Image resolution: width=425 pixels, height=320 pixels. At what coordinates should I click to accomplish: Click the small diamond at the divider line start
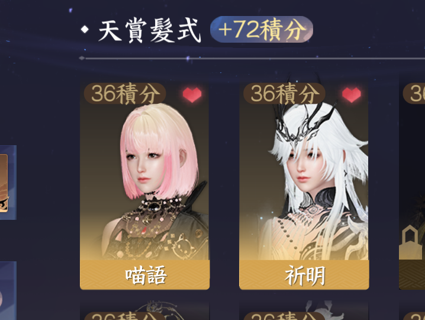[x=82, y=58]
